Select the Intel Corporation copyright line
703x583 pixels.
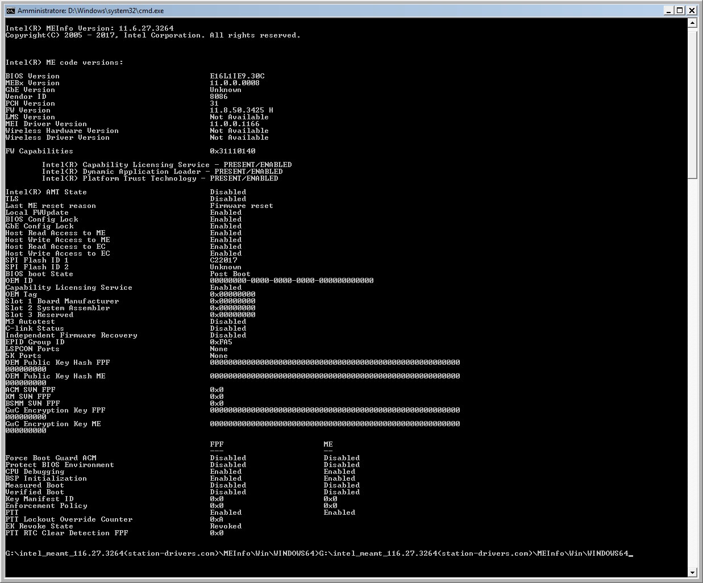point(153,35)
